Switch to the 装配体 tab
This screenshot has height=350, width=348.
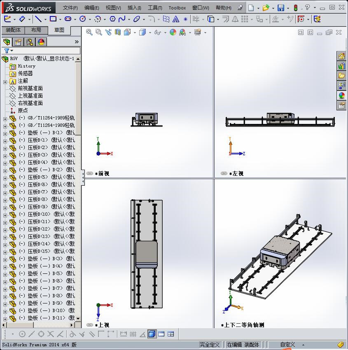pos(13,30)
